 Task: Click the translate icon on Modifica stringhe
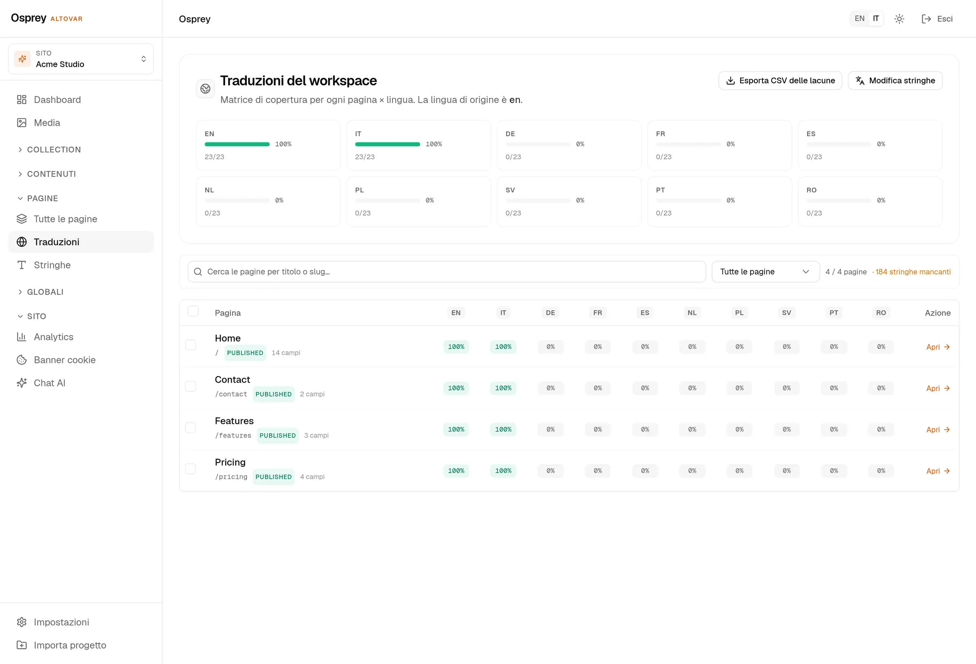(x=860, y=81)
